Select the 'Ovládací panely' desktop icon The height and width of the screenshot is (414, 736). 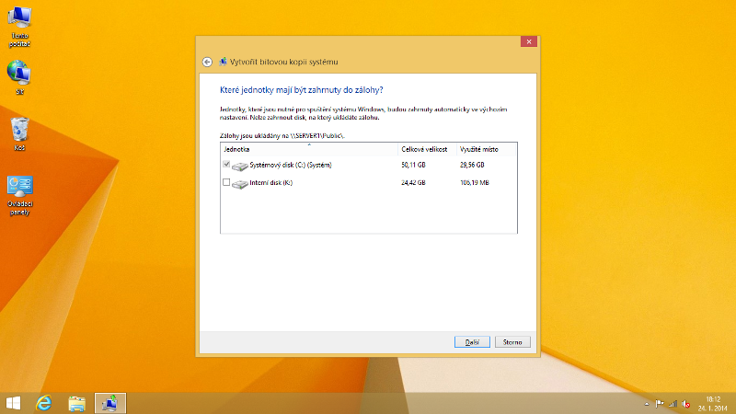(19, 188)
